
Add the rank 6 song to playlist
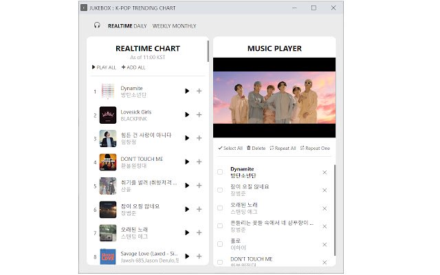pyautogui.click(x=199, y=209)
